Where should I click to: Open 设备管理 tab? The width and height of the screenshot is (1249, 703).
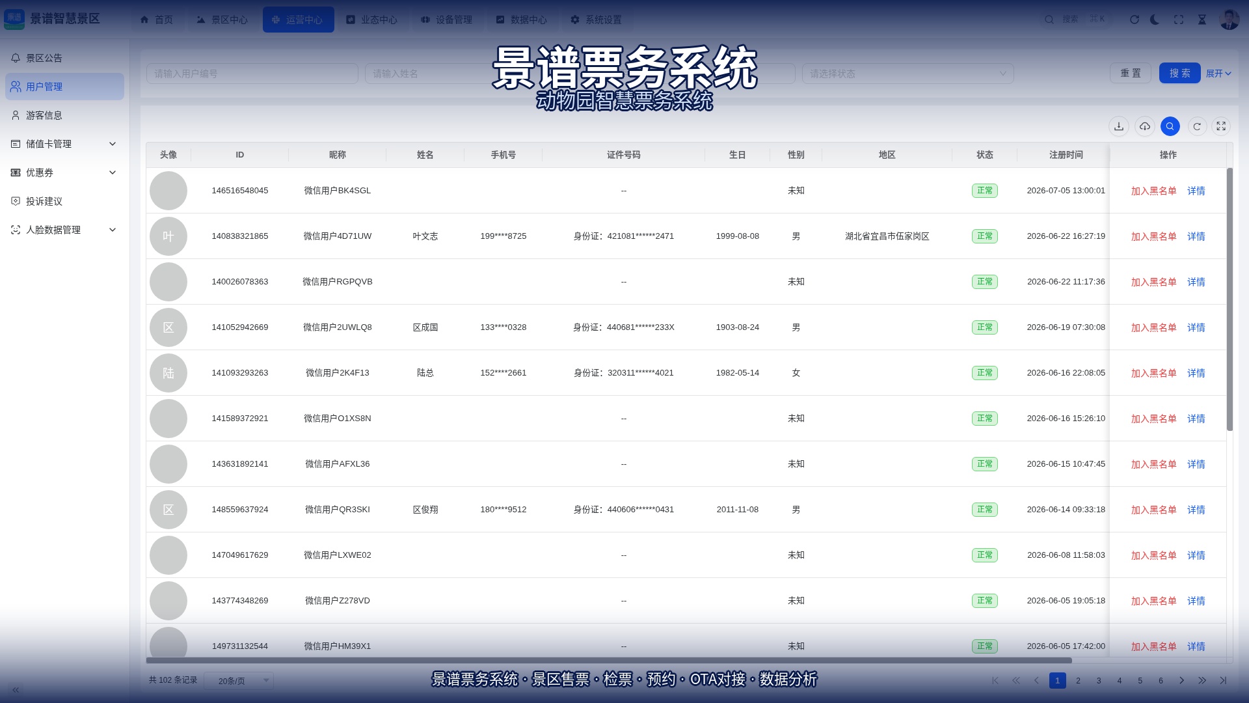tap(446, 20)
